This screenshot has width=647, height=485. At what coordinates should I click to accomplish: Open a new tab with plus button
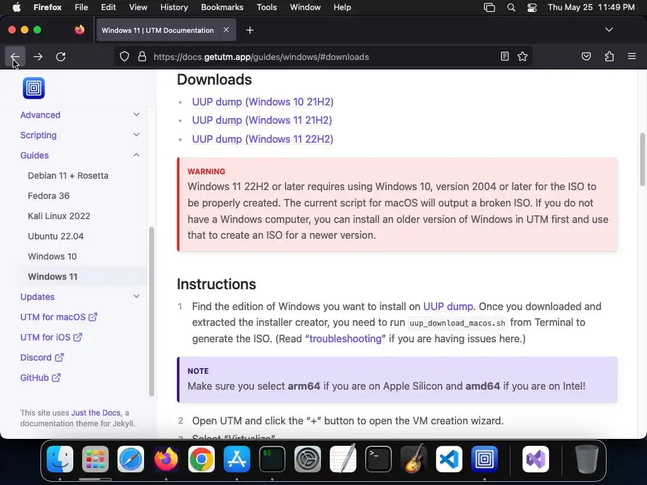coord(250,30)
